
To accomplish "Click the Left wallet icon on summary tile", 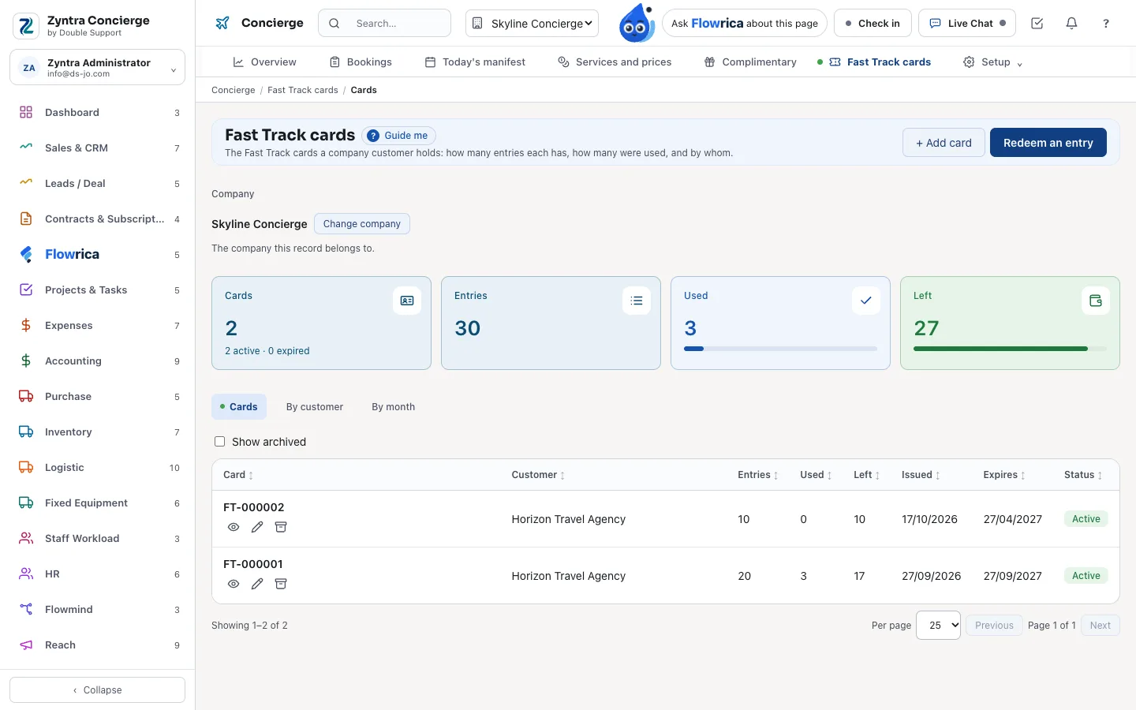I will 1096,301.
